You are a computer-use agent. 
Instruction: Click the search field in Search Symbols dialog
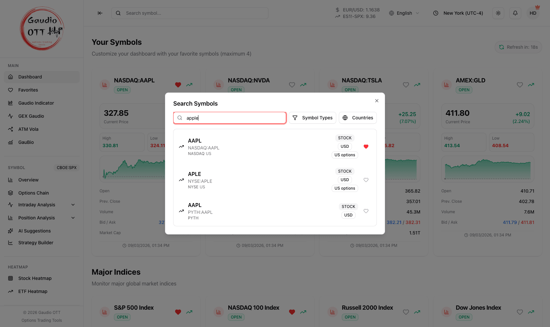230,118
